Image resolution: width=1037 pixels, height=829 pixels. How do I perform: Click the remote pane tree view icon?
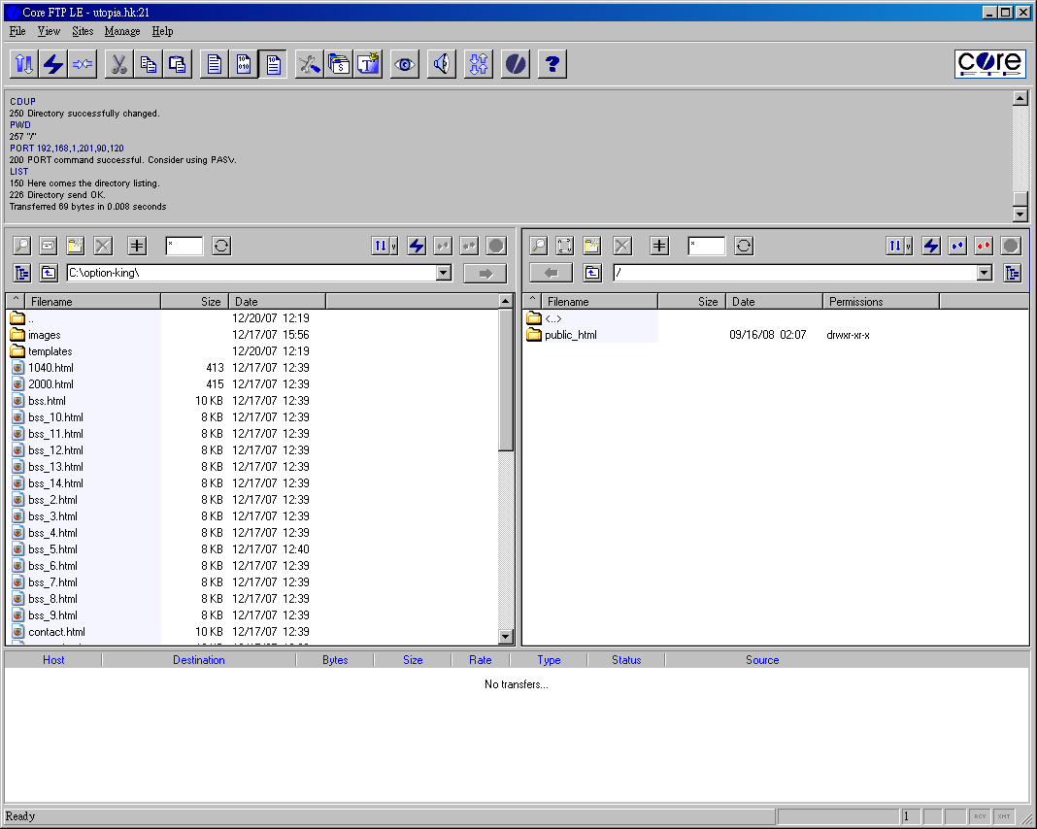pos(1012,273)
